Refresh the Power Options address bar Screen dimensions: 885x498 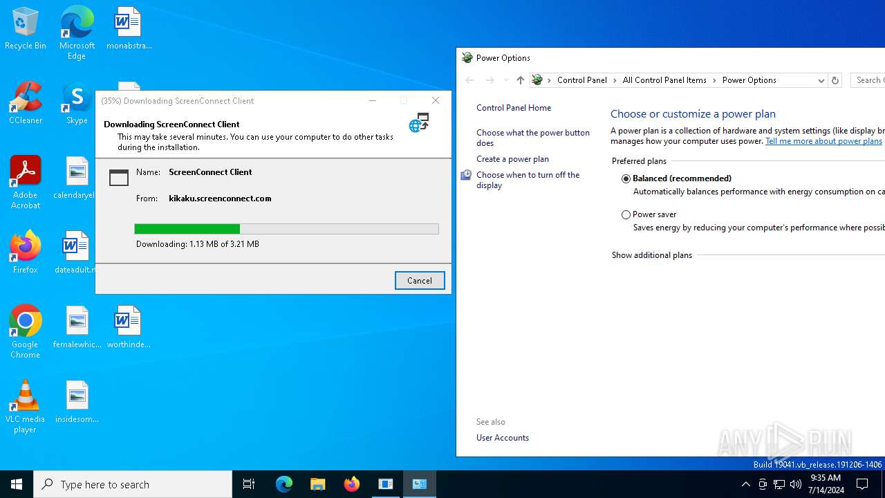835,80
